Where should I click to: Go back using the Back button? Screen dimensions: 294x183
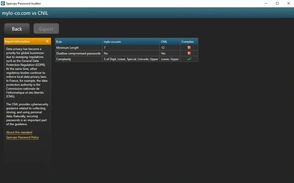[x=17, y=29]
